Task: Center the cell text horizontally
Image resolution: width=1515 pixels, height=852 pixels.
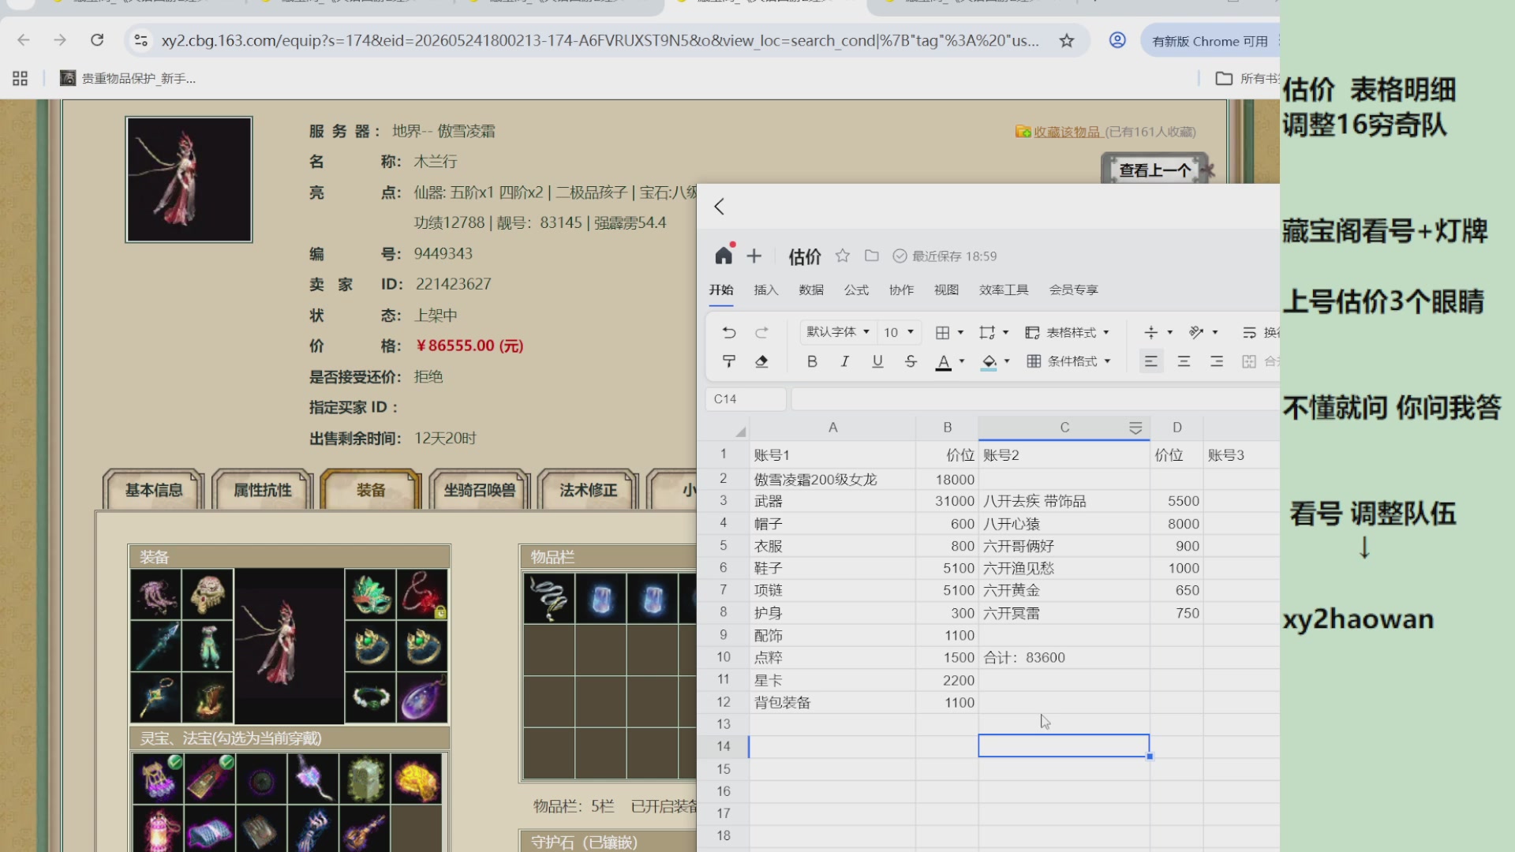Action: 1184,361
